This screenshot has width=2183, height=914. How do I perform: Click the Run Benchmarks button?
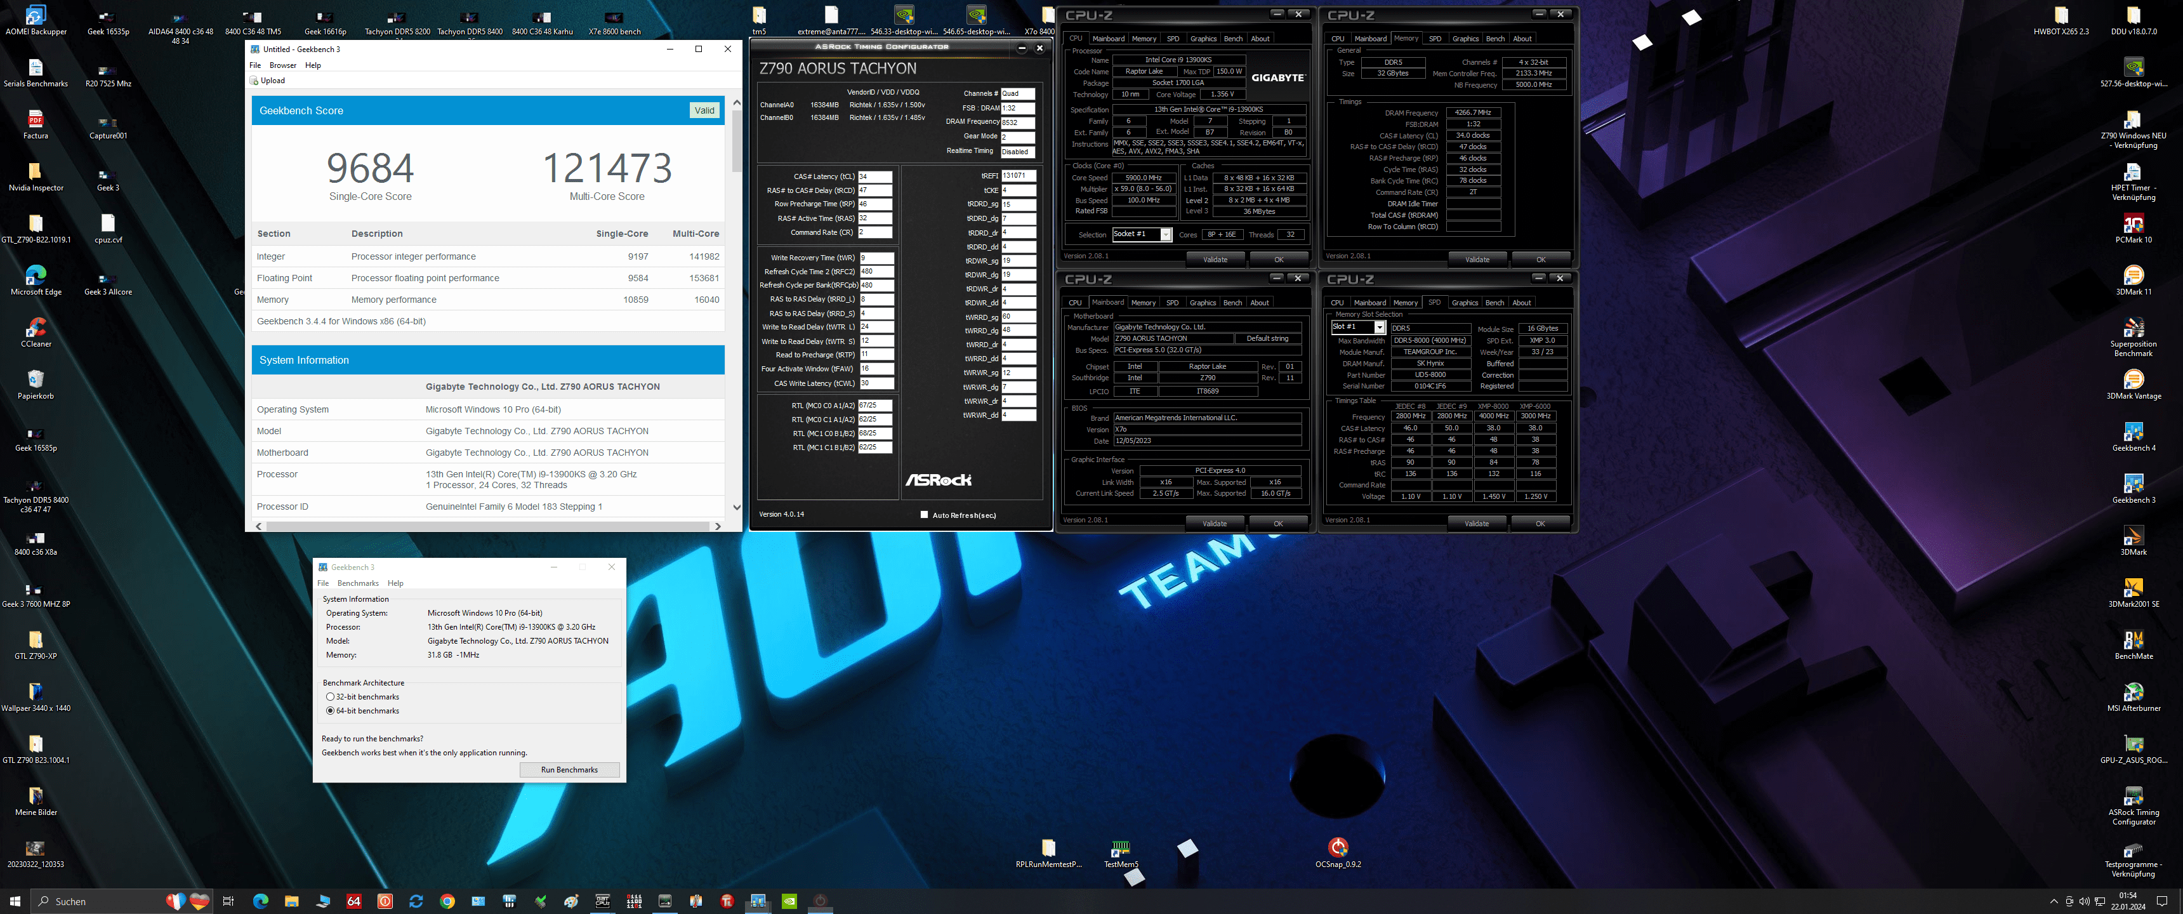pos(569,770)
